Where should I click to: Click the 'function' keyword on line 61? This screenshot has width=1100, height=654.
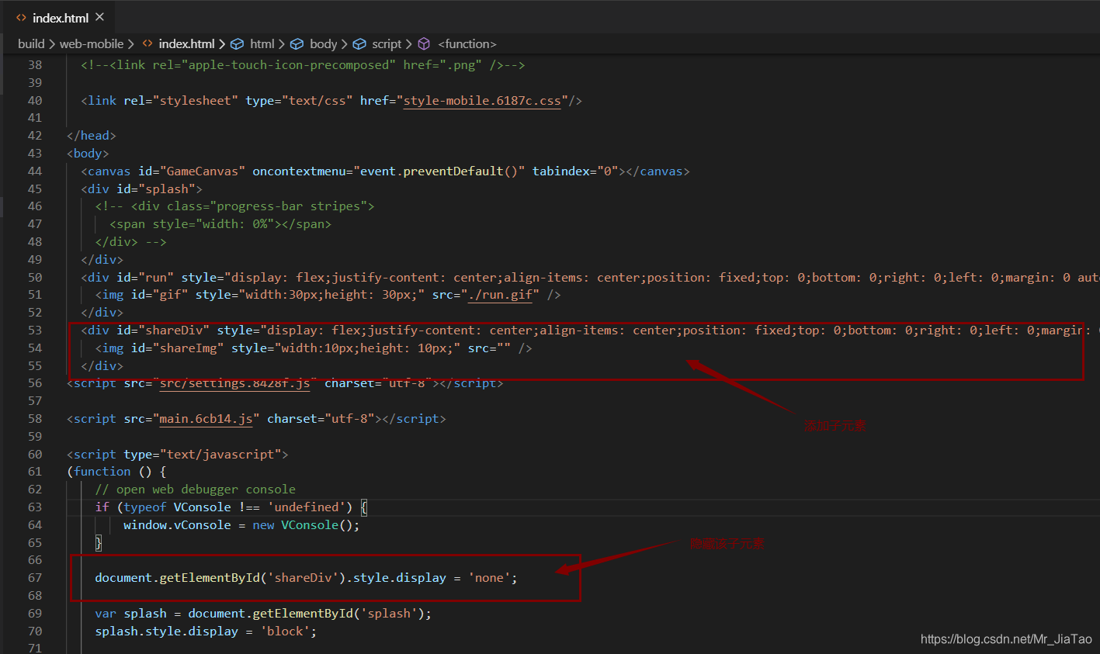102,472
